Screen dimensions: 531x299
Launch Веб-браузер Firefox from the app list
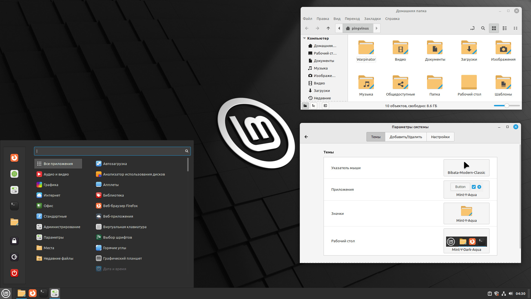pyautogui.click(x=120, y=206)
